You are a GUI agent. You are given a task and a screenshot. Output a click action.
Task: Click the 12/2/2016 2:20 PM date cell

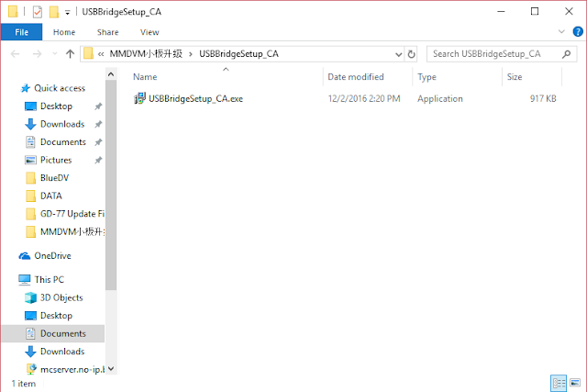pos(364,98)
